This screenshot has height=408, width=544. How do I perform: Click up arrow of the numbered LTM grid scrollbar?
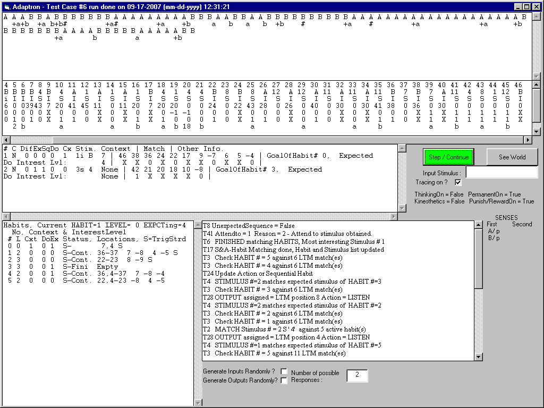point(537,84)
